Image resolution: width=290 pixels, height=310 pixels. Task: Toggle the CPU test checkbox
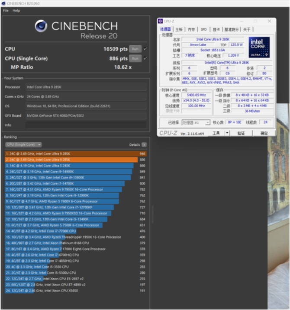pyautogui.click(x=145, y=49)
